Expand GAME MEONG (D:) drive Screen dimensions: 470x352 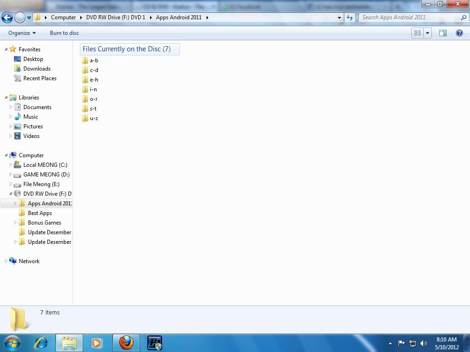[x=11, y=174]
